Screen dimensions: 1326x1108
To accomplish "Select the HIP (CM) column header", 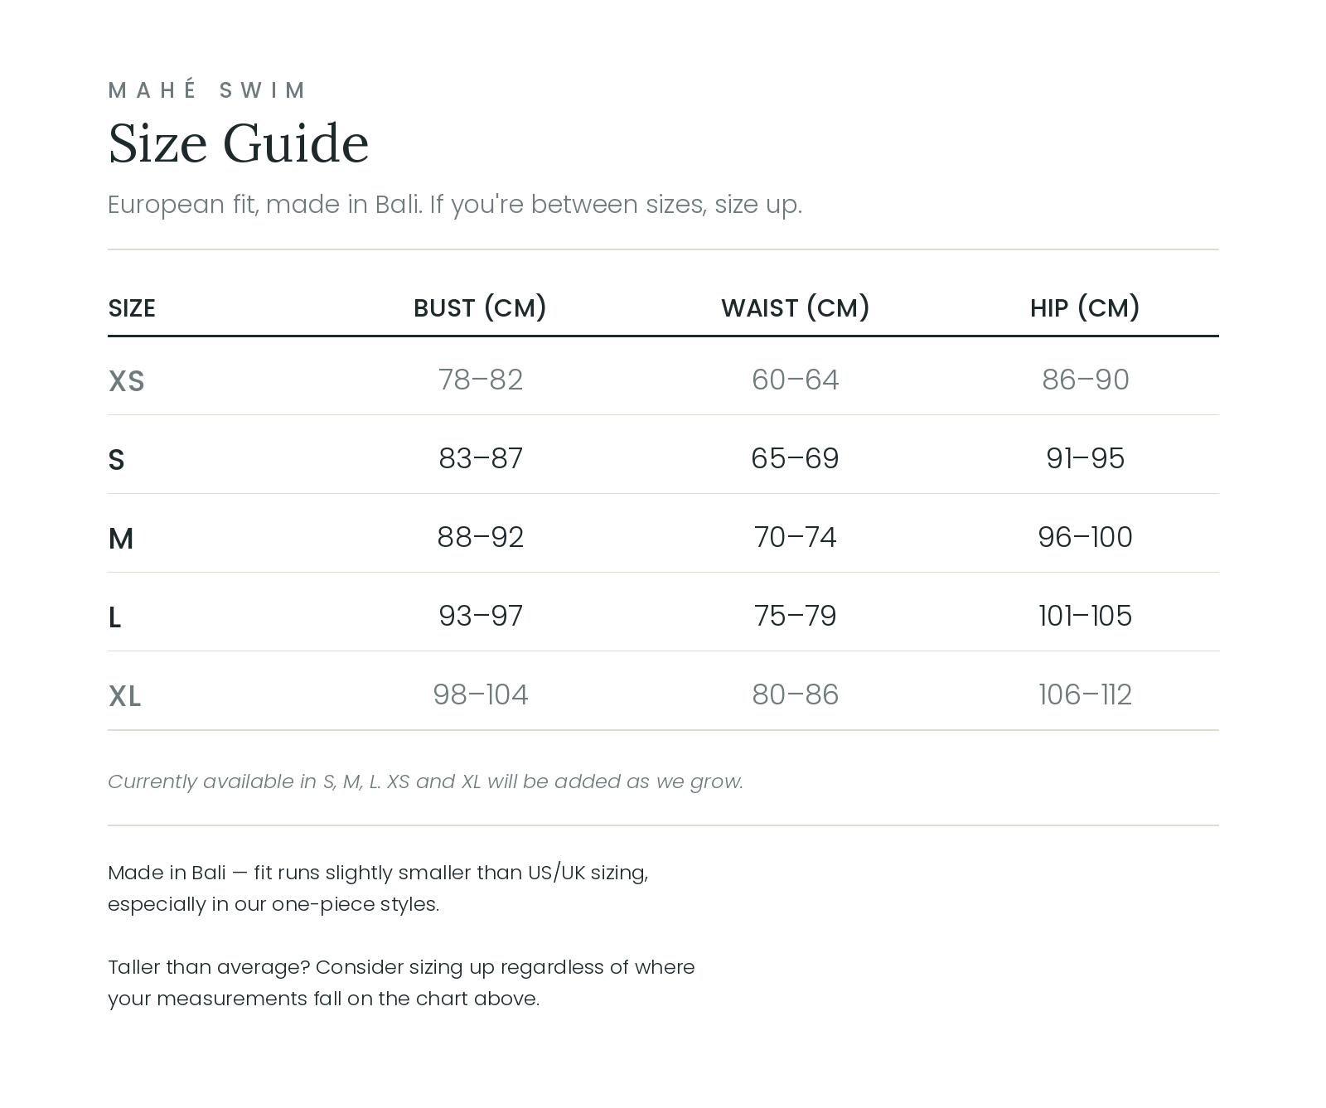I will 1086,307.
